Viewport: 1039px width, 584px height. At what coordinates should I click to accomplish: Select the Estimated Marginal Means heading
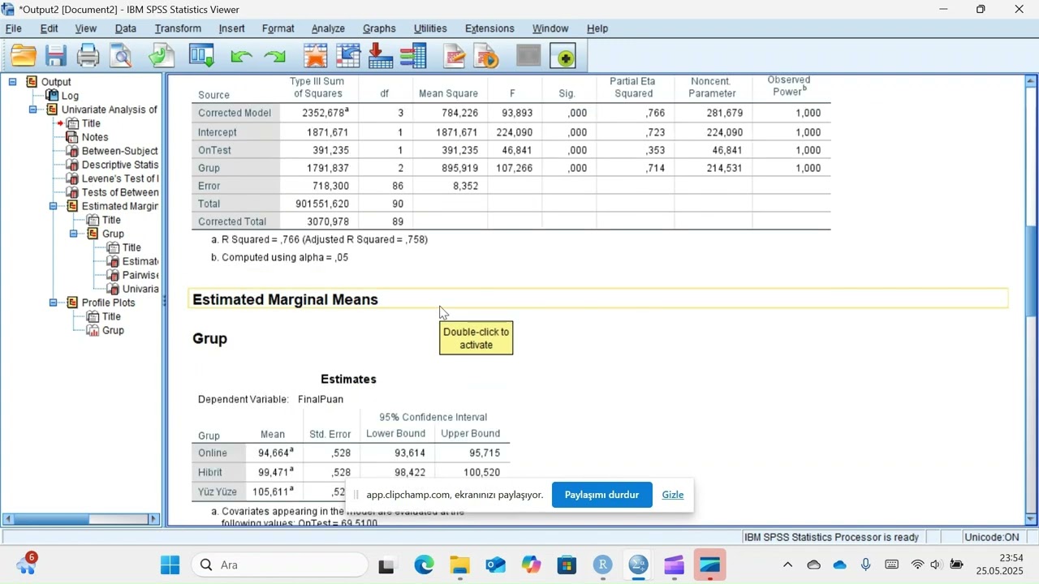285,299
